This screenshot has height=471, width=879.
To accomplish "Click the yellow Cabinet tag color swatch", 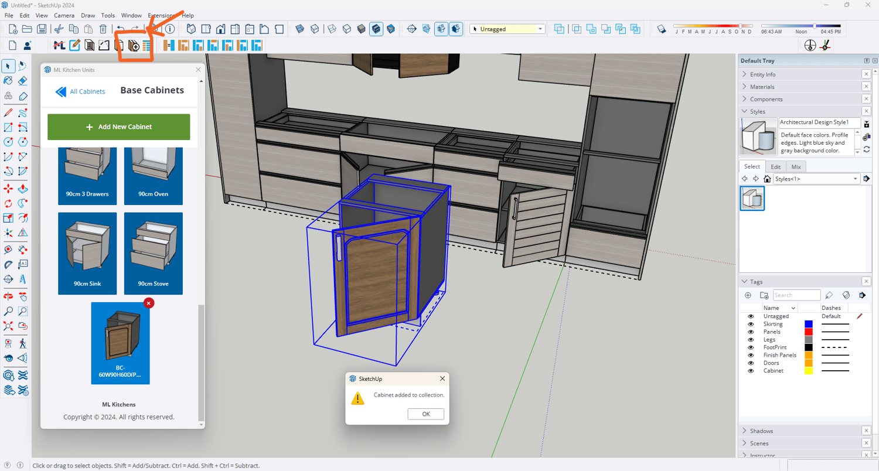I will point(809,371).
